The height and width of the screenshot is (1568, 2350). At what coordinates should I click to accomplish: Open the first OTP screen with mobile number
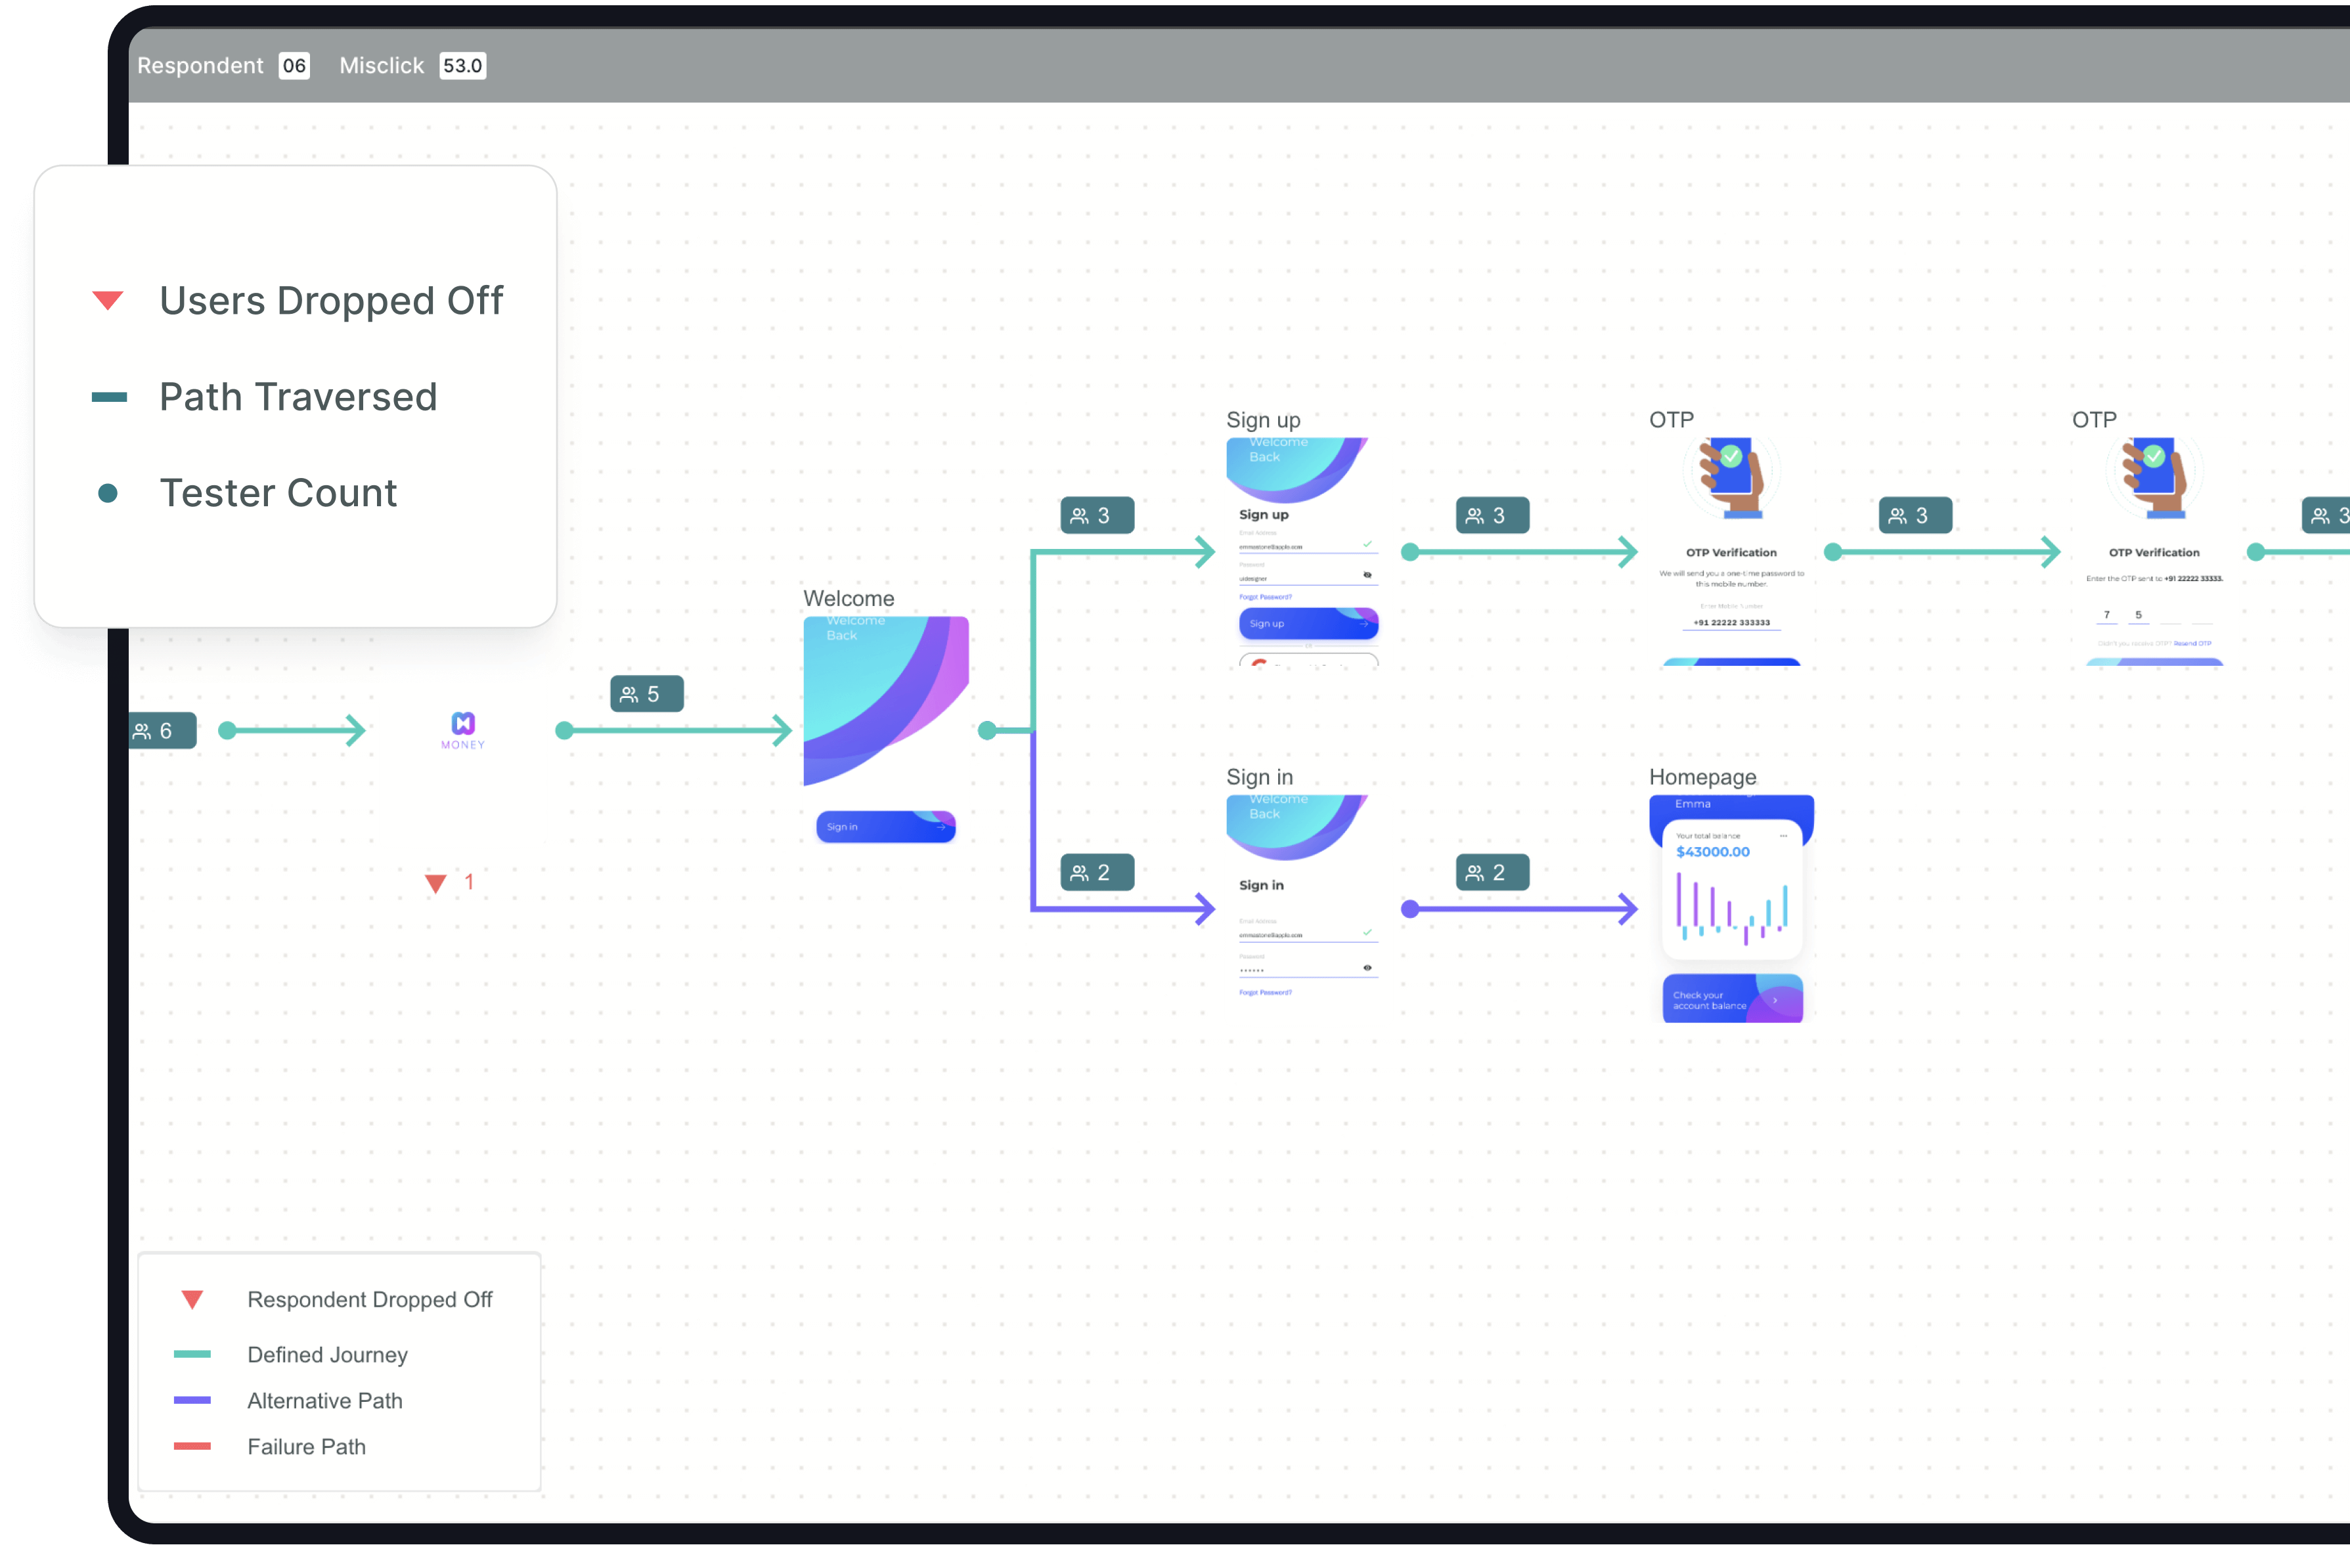tap(1731, 552)
